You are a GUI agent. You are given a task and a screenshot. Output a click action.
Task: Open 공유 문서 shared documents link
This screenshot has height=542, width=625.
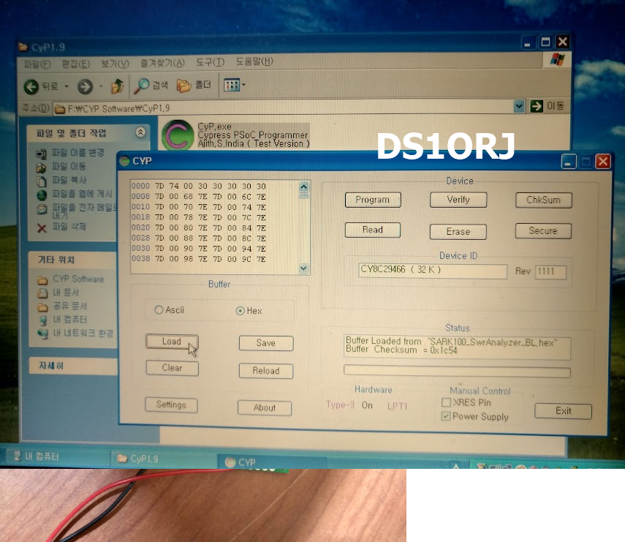pos(69,306)
